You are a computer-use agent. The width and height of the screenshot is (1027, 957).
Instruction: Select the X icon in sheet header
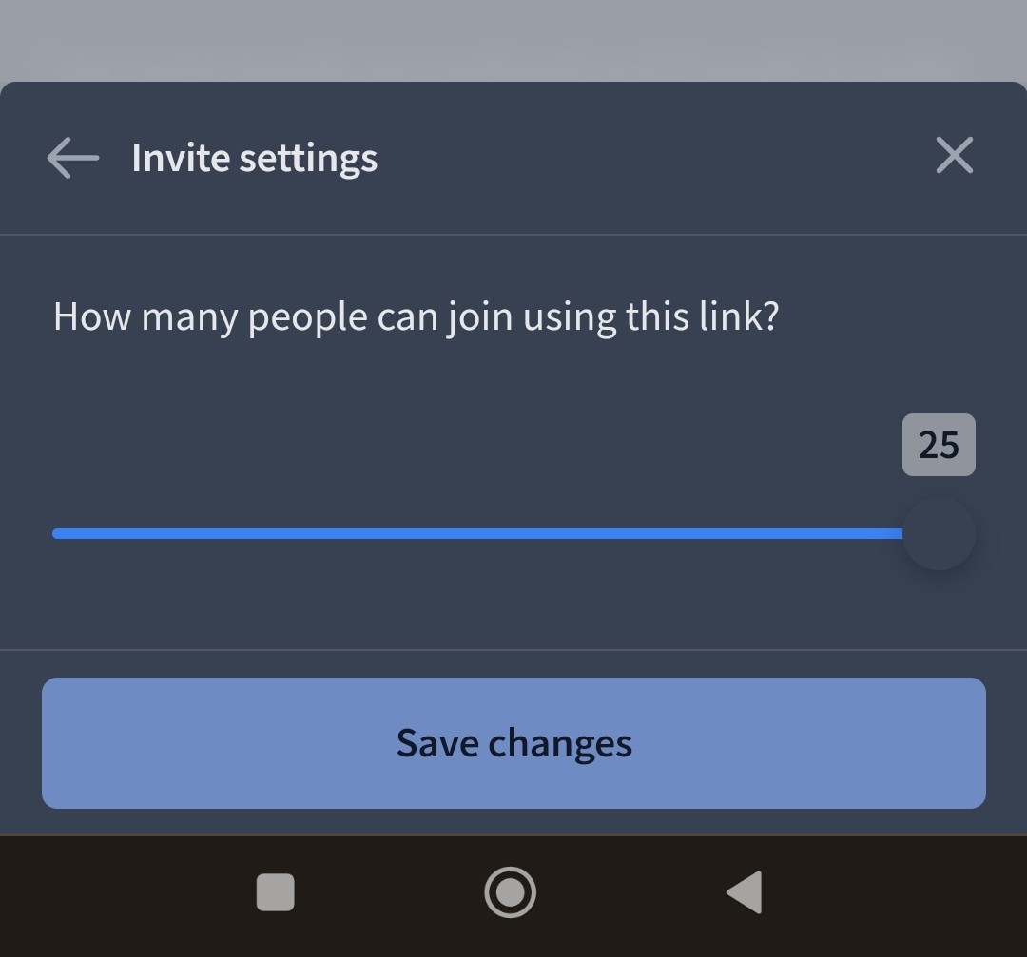[x=955, y=155]
